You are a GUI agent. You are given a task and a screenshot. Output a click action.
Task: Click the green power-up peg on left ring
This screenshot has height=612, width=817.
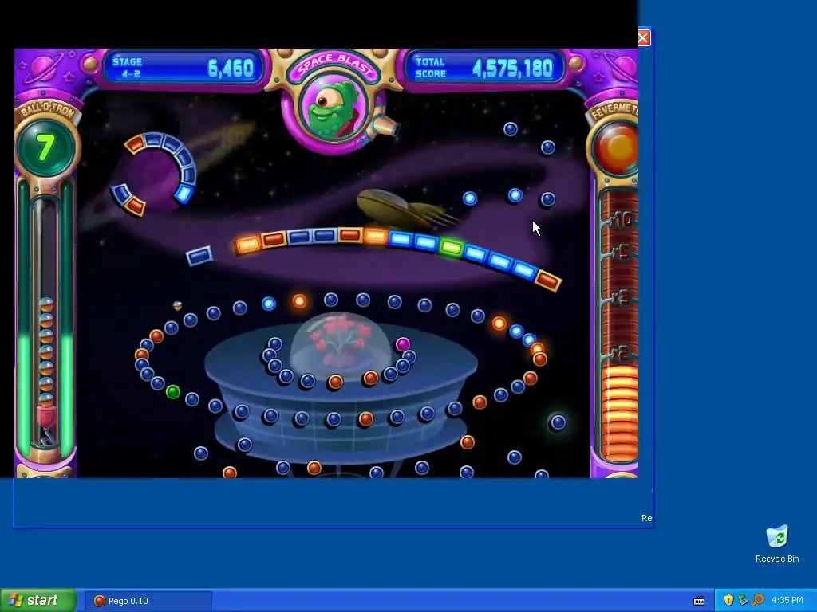pos(172,391)
